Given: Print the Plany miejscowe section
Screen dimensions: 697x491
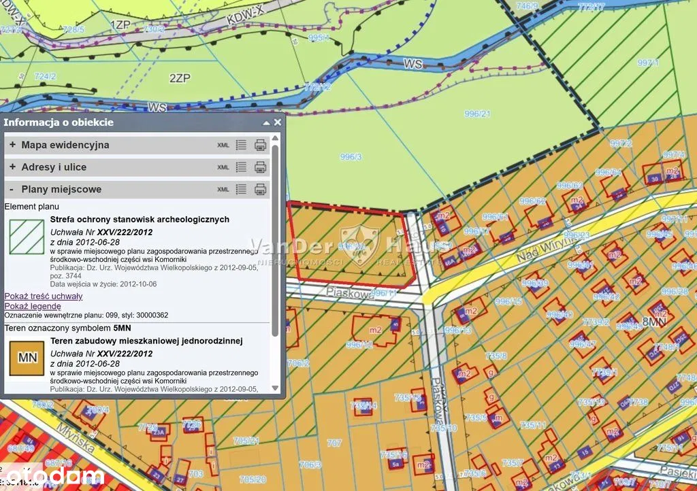Looking at the screenshot, I should [x=260, y=190].
